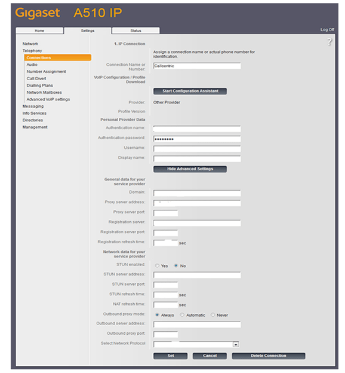
Task: Click the Connection Name field containing Callcentric
Action: point(197,66)
